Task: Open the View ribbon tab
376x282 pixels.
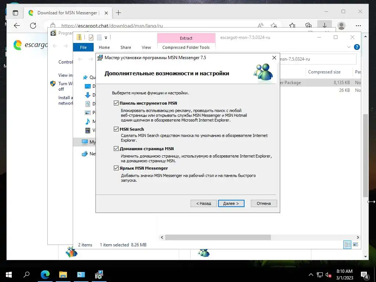Action: [146, 47]
